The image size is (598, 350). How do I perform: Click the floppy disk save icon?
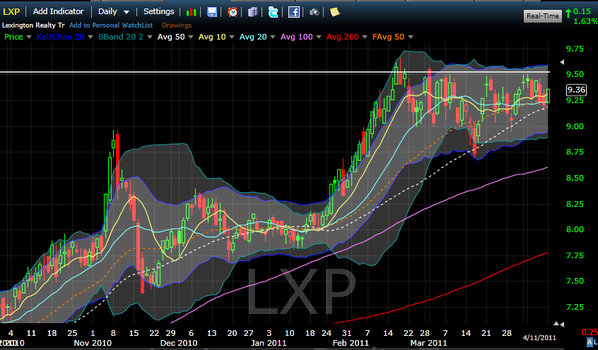click(212, 12)
